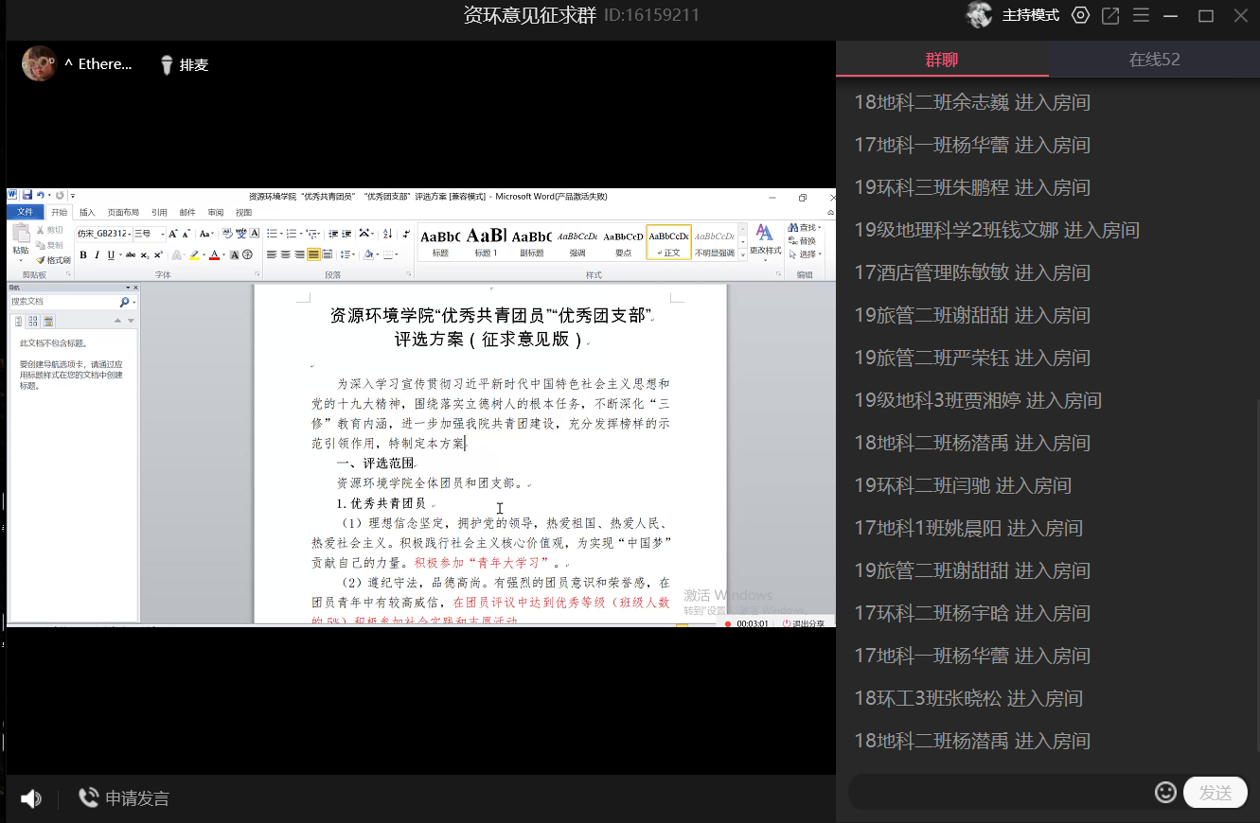Mute the speaker volume icon
Viewport: 1260px width, 823px height.
coord(30,798)
